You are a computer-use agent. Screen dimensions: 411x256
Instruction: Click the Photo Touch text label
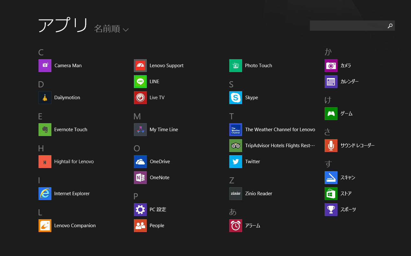coord(258,66)
